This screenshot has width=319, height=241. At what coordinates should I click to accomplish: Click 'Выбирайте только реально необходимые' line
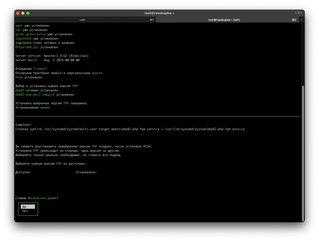pyautogui.click(x=69, y=155)
